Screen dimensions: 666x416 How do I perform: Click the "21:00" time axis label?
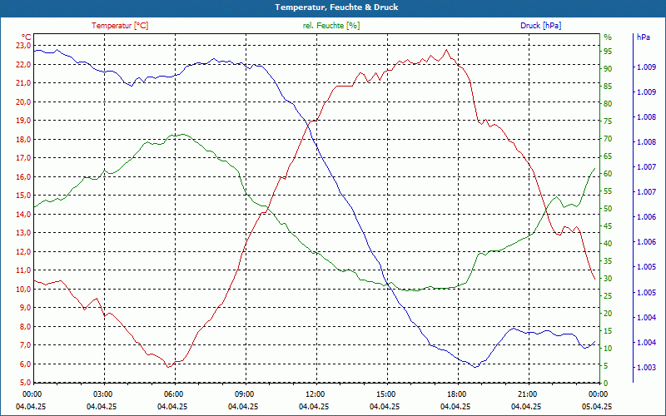527,394
